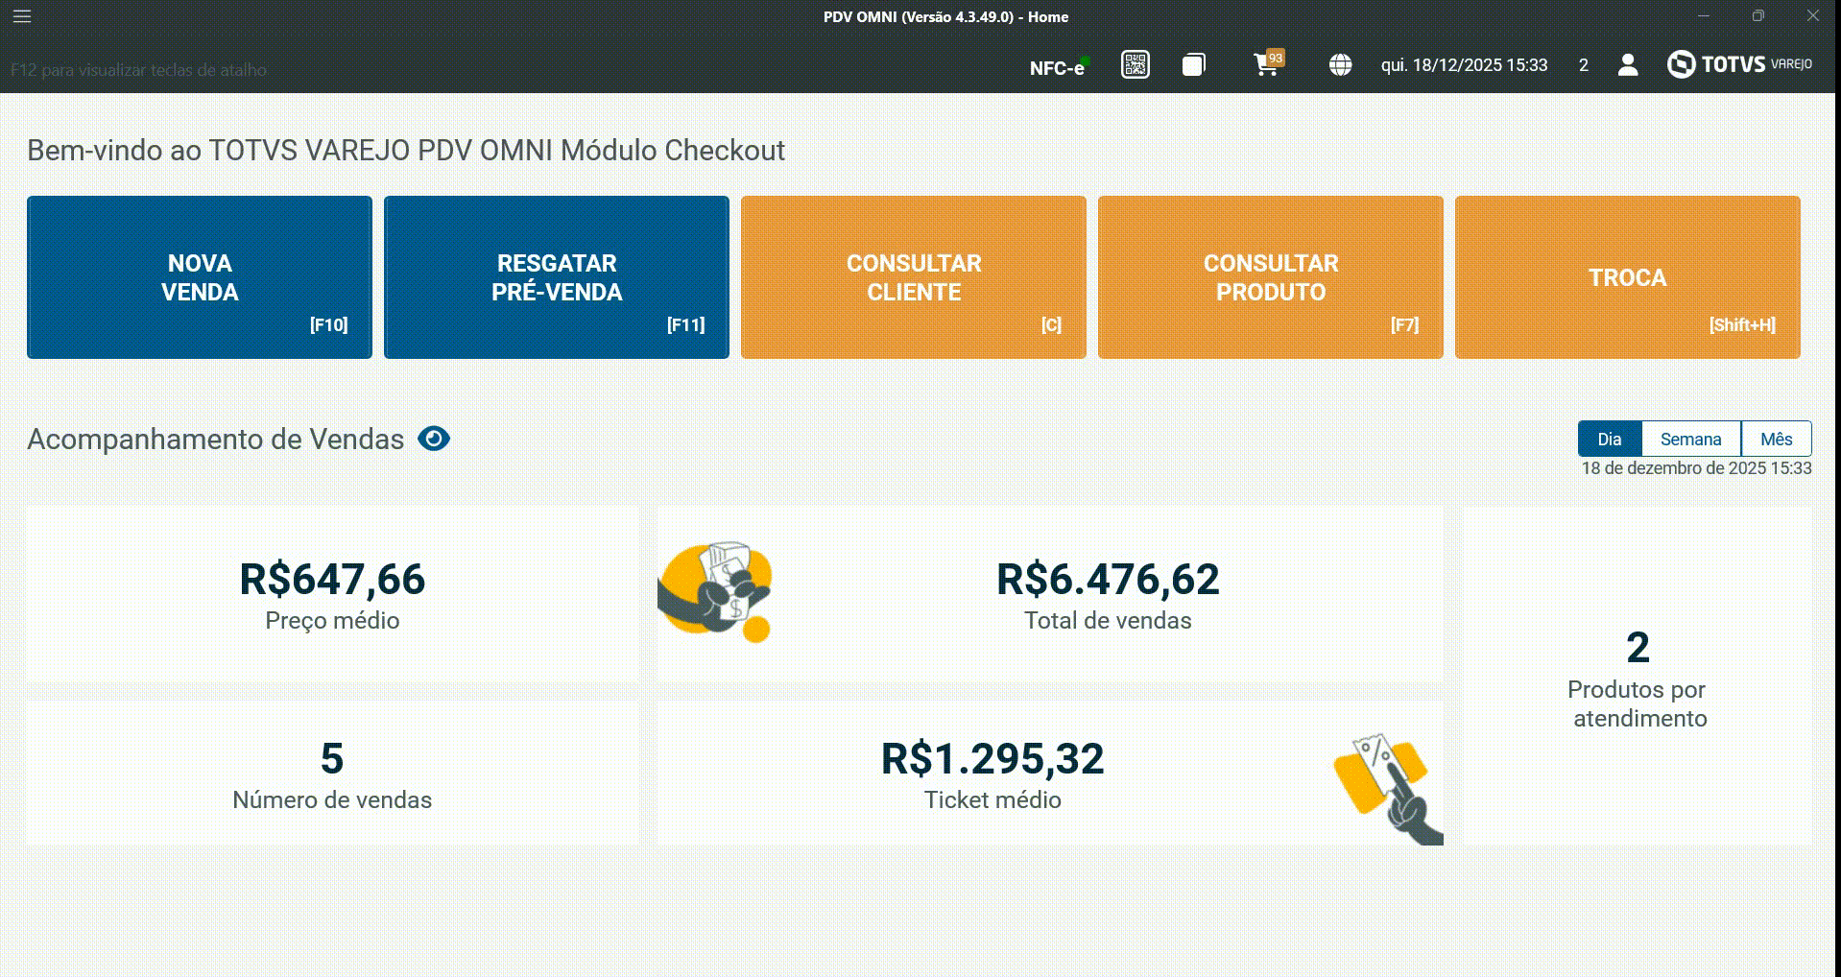Click the stacked squares icon
This screenshot has height=977, width=1841.
coord(1193,65)
